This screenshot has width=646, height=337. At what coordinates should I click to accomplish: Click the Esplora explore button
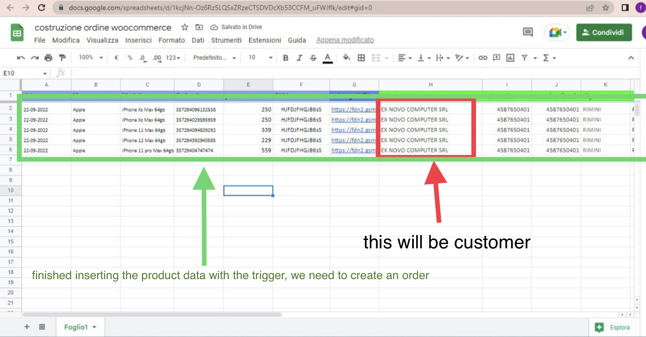click(612, 327)
